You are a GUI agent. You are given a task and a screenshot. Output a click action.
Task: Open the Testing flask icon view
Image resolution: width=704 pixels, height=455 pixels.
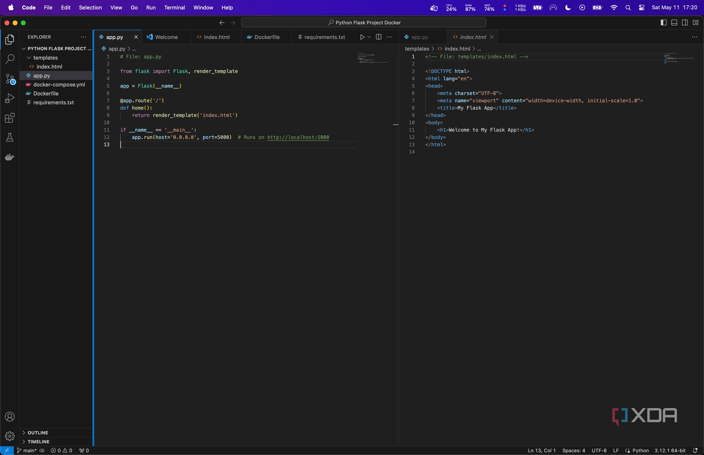coord(9,137)
